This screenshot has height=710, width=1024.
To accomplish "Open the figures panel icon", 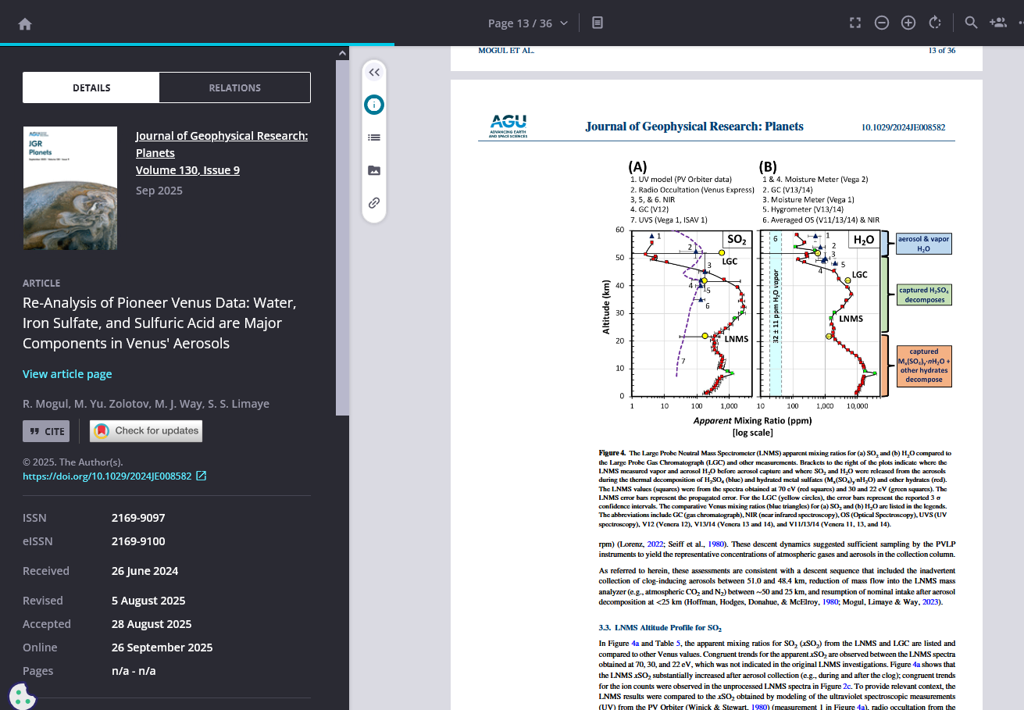I will 374,170.
